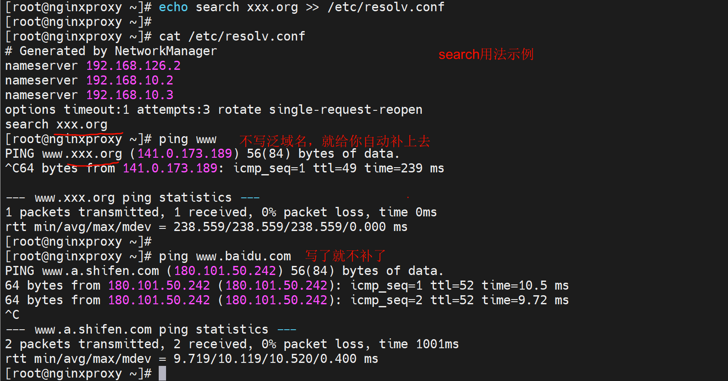Select nameserver IP 192.168.10.3

129,95
